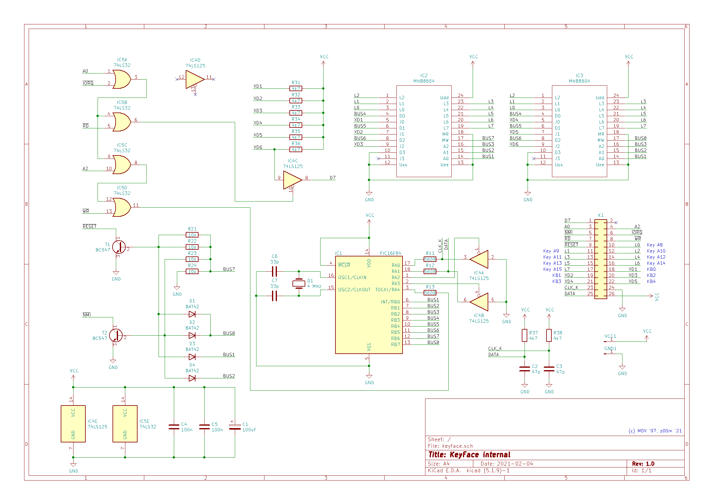Click the VCC1 power flag label
713x504 pixels.
[610, 337]
